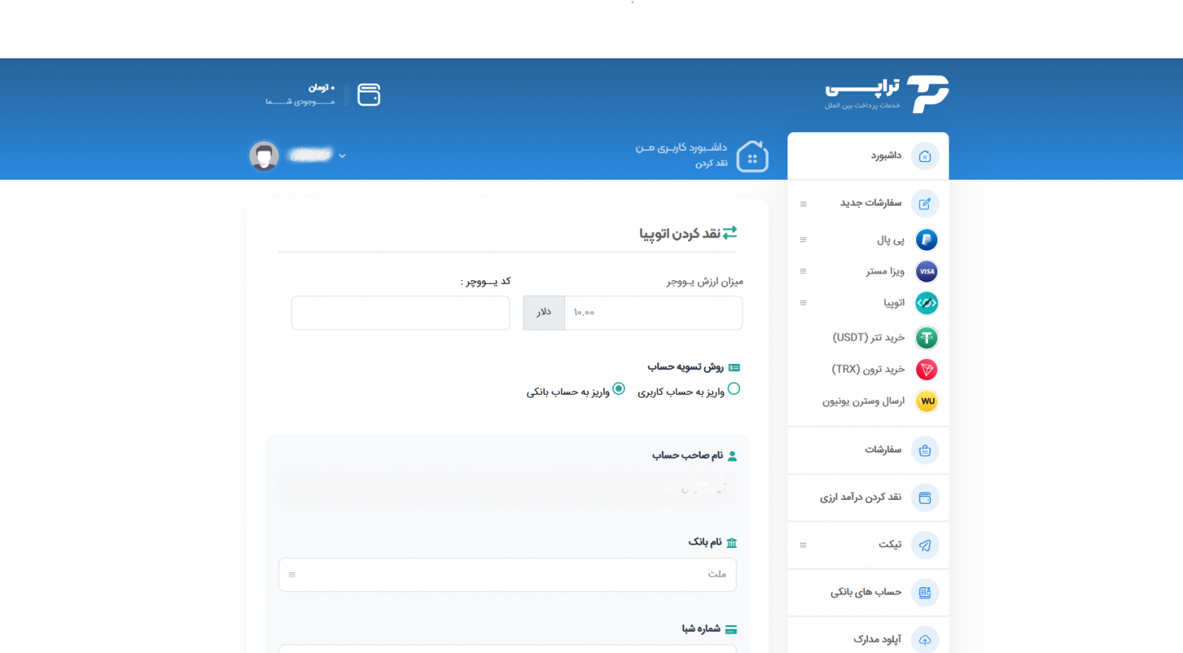This screenshot has height=653, width=1183.
Task: Open the wallet balance icon
Action: [369, 95]
